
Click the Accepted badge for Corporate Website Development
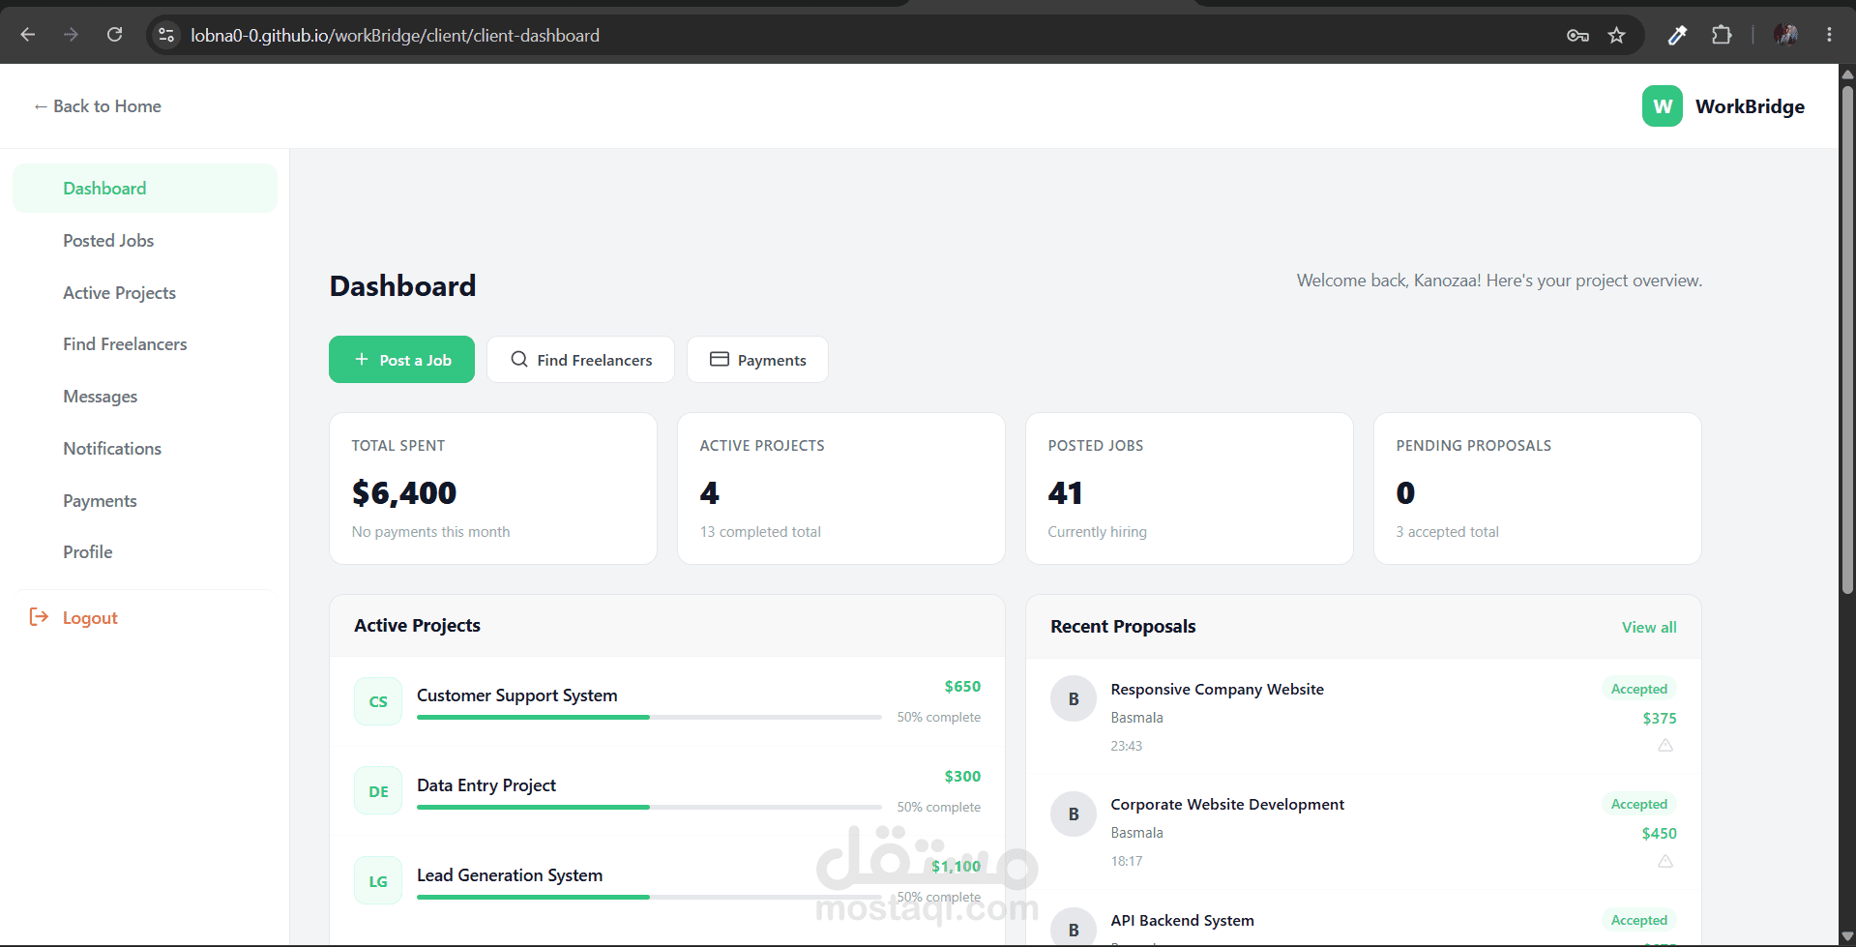pyautogui.click(x=1639, y=804)
